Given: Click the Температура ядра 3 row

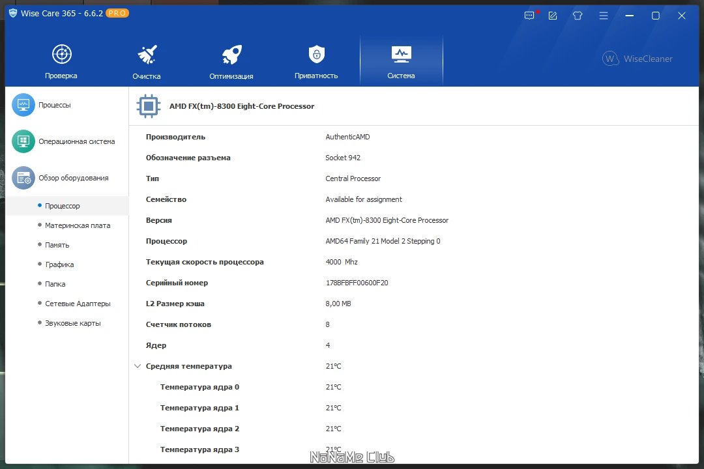Looking at the screenshot, I should coord(413,449).
